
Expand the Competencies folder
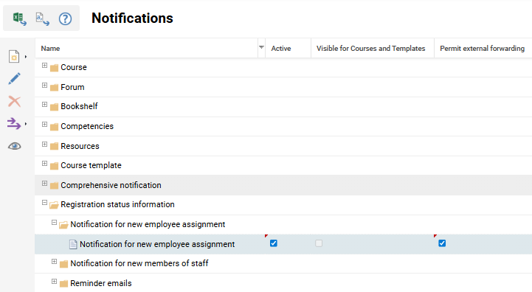pyautogui.click(x=44, y=125)
